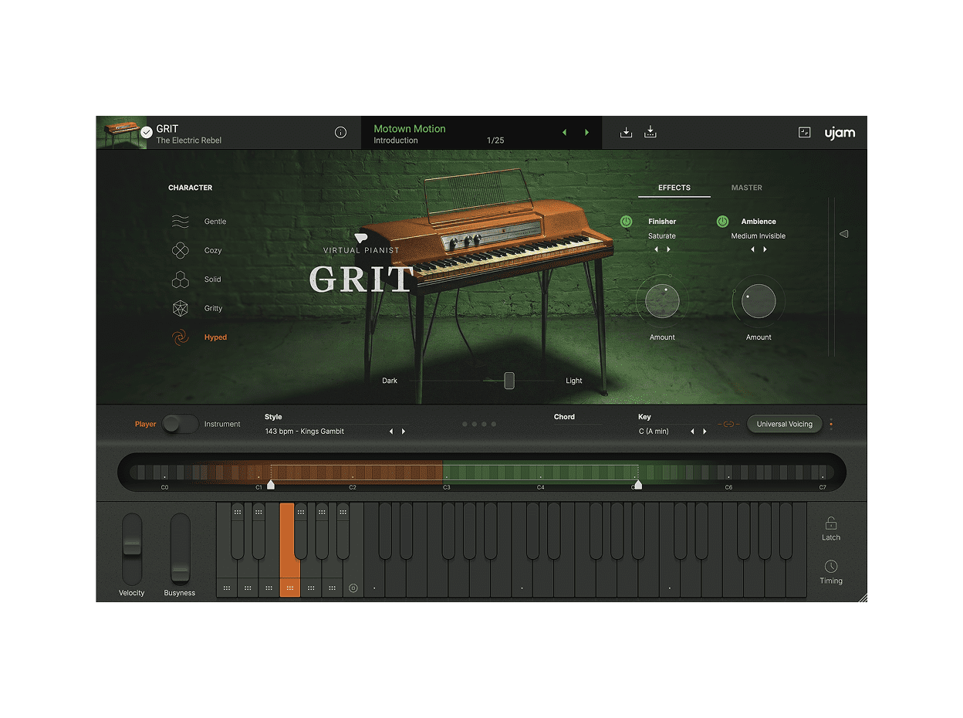
Task: Go to next preset after Motown Motion
Action: 586,133
